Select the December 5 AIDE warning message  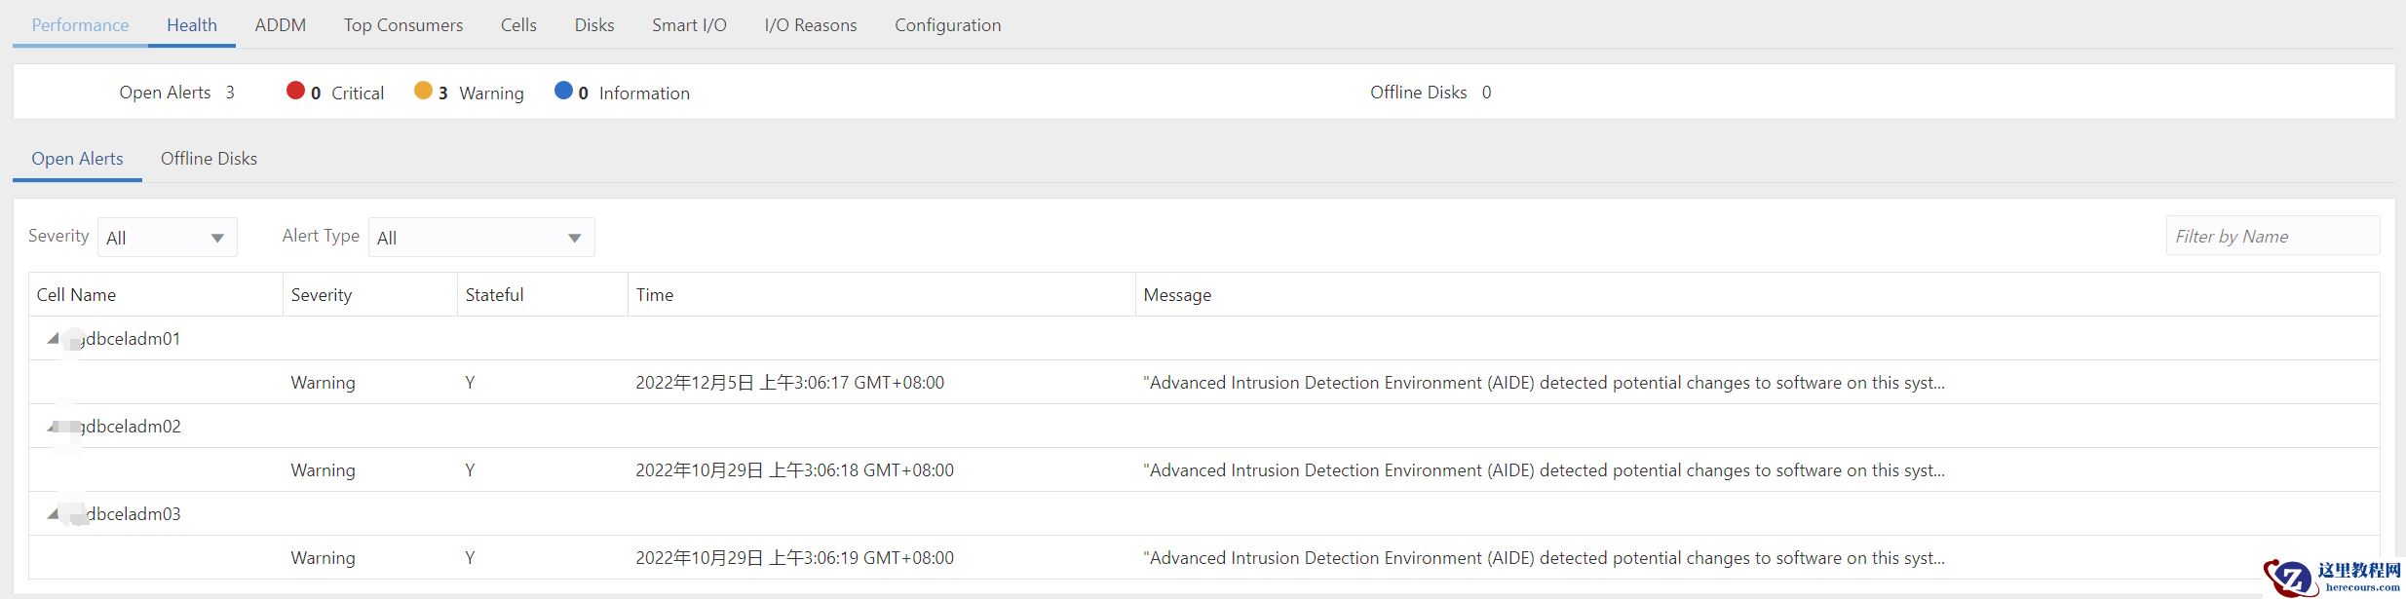point(1543,383)
